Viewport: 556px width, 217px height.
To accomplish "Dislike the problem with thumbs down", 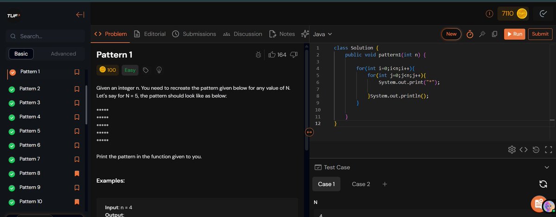I will coord(293,55).
